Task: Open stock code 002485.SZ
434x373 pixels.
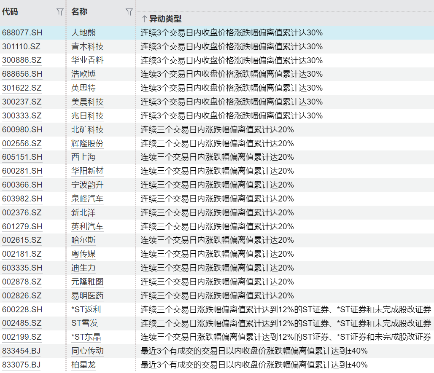Action: pos(22,323)
